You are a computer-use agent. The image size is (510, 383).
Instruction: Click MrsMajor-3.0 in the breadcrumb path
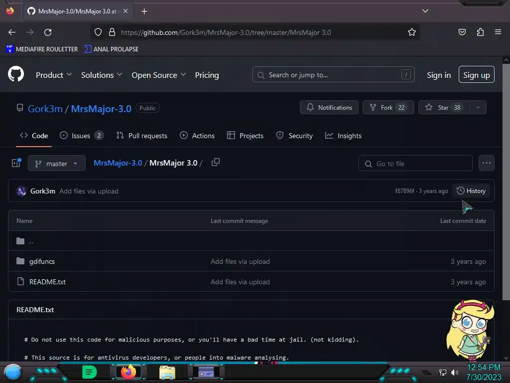[118, 163]
